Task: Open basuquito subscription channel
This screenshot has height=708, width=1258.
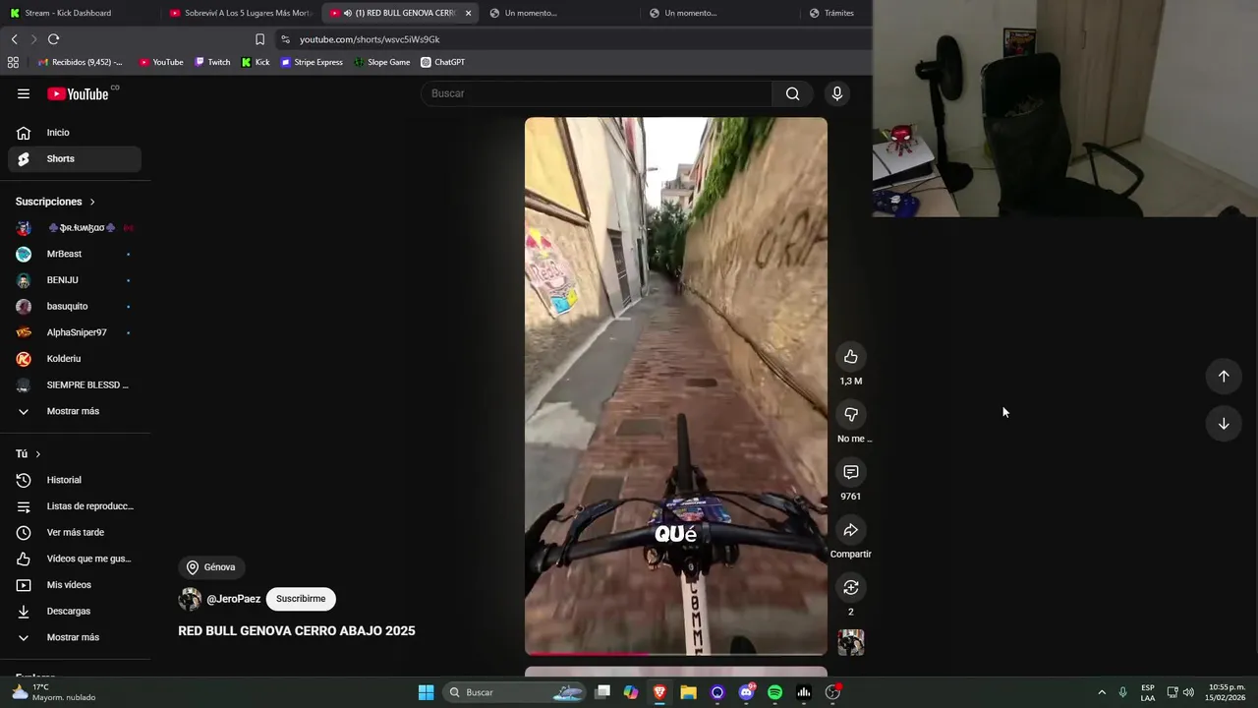Action: pos(74,306)
